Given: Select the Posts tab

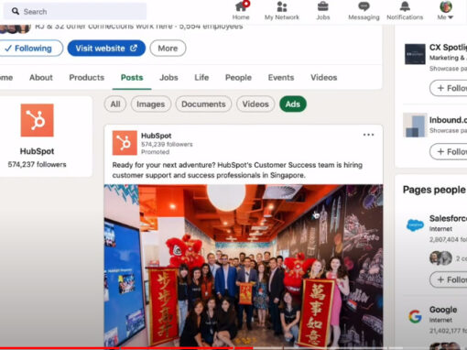Looking at the screenshot, I should click(x=132, y=78).
